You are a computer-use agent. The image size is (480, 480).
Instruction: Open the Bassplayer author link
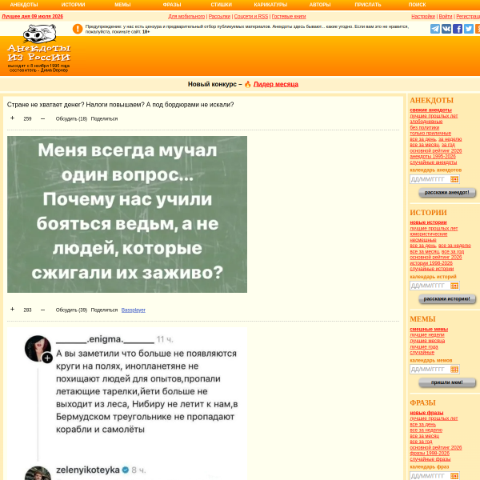coord(133,310)
